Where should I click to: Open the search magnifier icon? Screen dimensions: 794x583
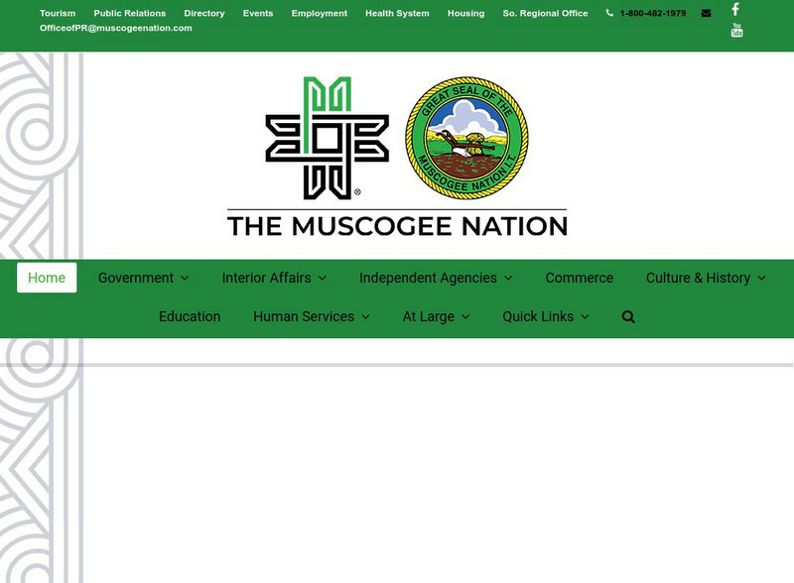pos(628,317)
